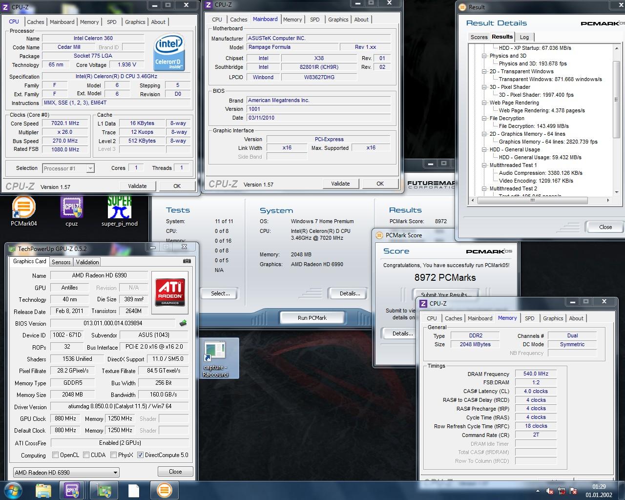Click the orange PCMark taskbar icon

[164, 490]
